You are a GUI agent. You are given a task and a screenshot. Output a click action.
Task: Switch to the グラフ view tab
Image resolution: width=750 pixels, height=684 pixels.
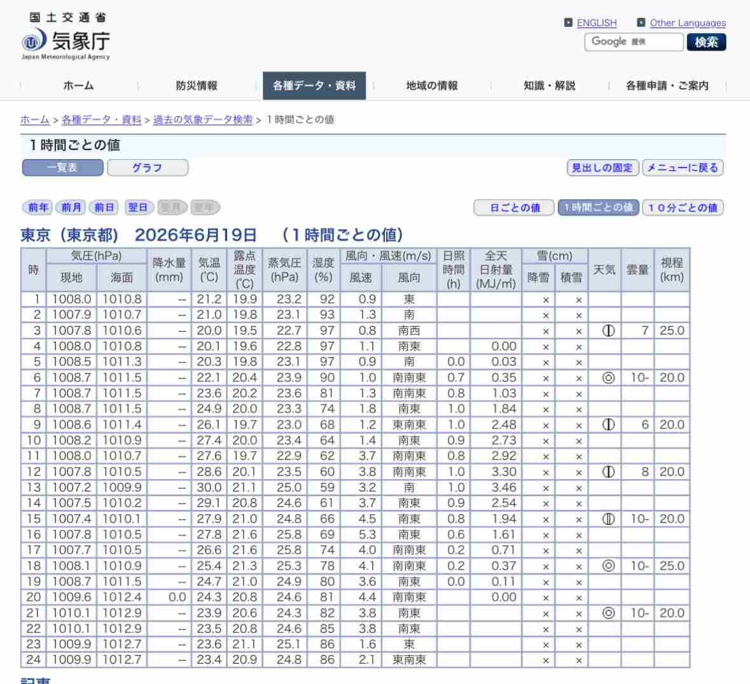click(x=148, y=168)
